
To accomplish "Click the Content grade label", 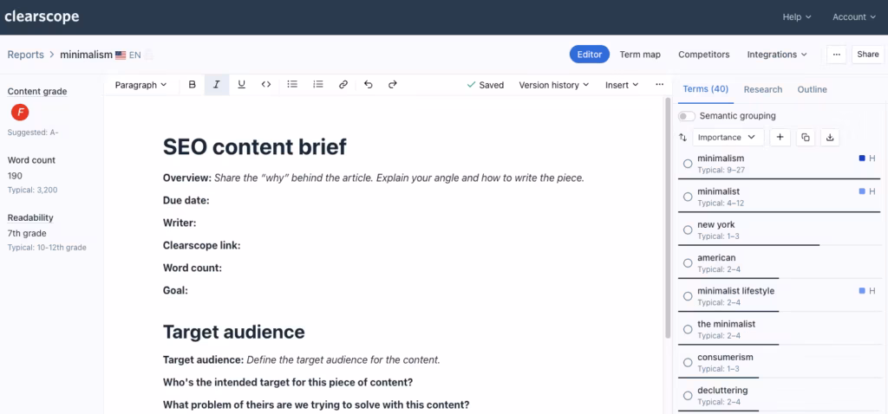I will point(36,91).
